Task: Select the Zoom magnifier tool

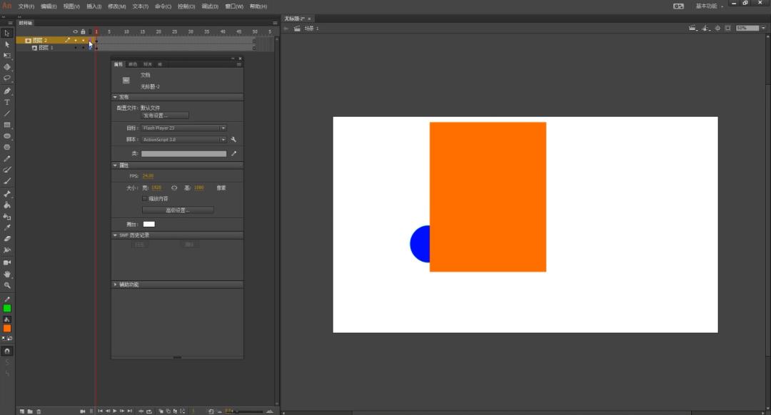Action: [x=7, y=285]
